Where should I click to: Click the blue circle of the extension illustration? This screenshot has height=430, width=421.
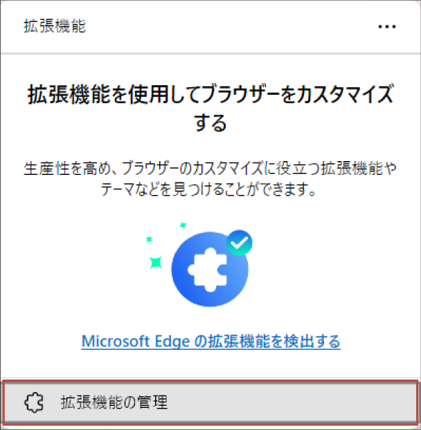tap(210, 269)
